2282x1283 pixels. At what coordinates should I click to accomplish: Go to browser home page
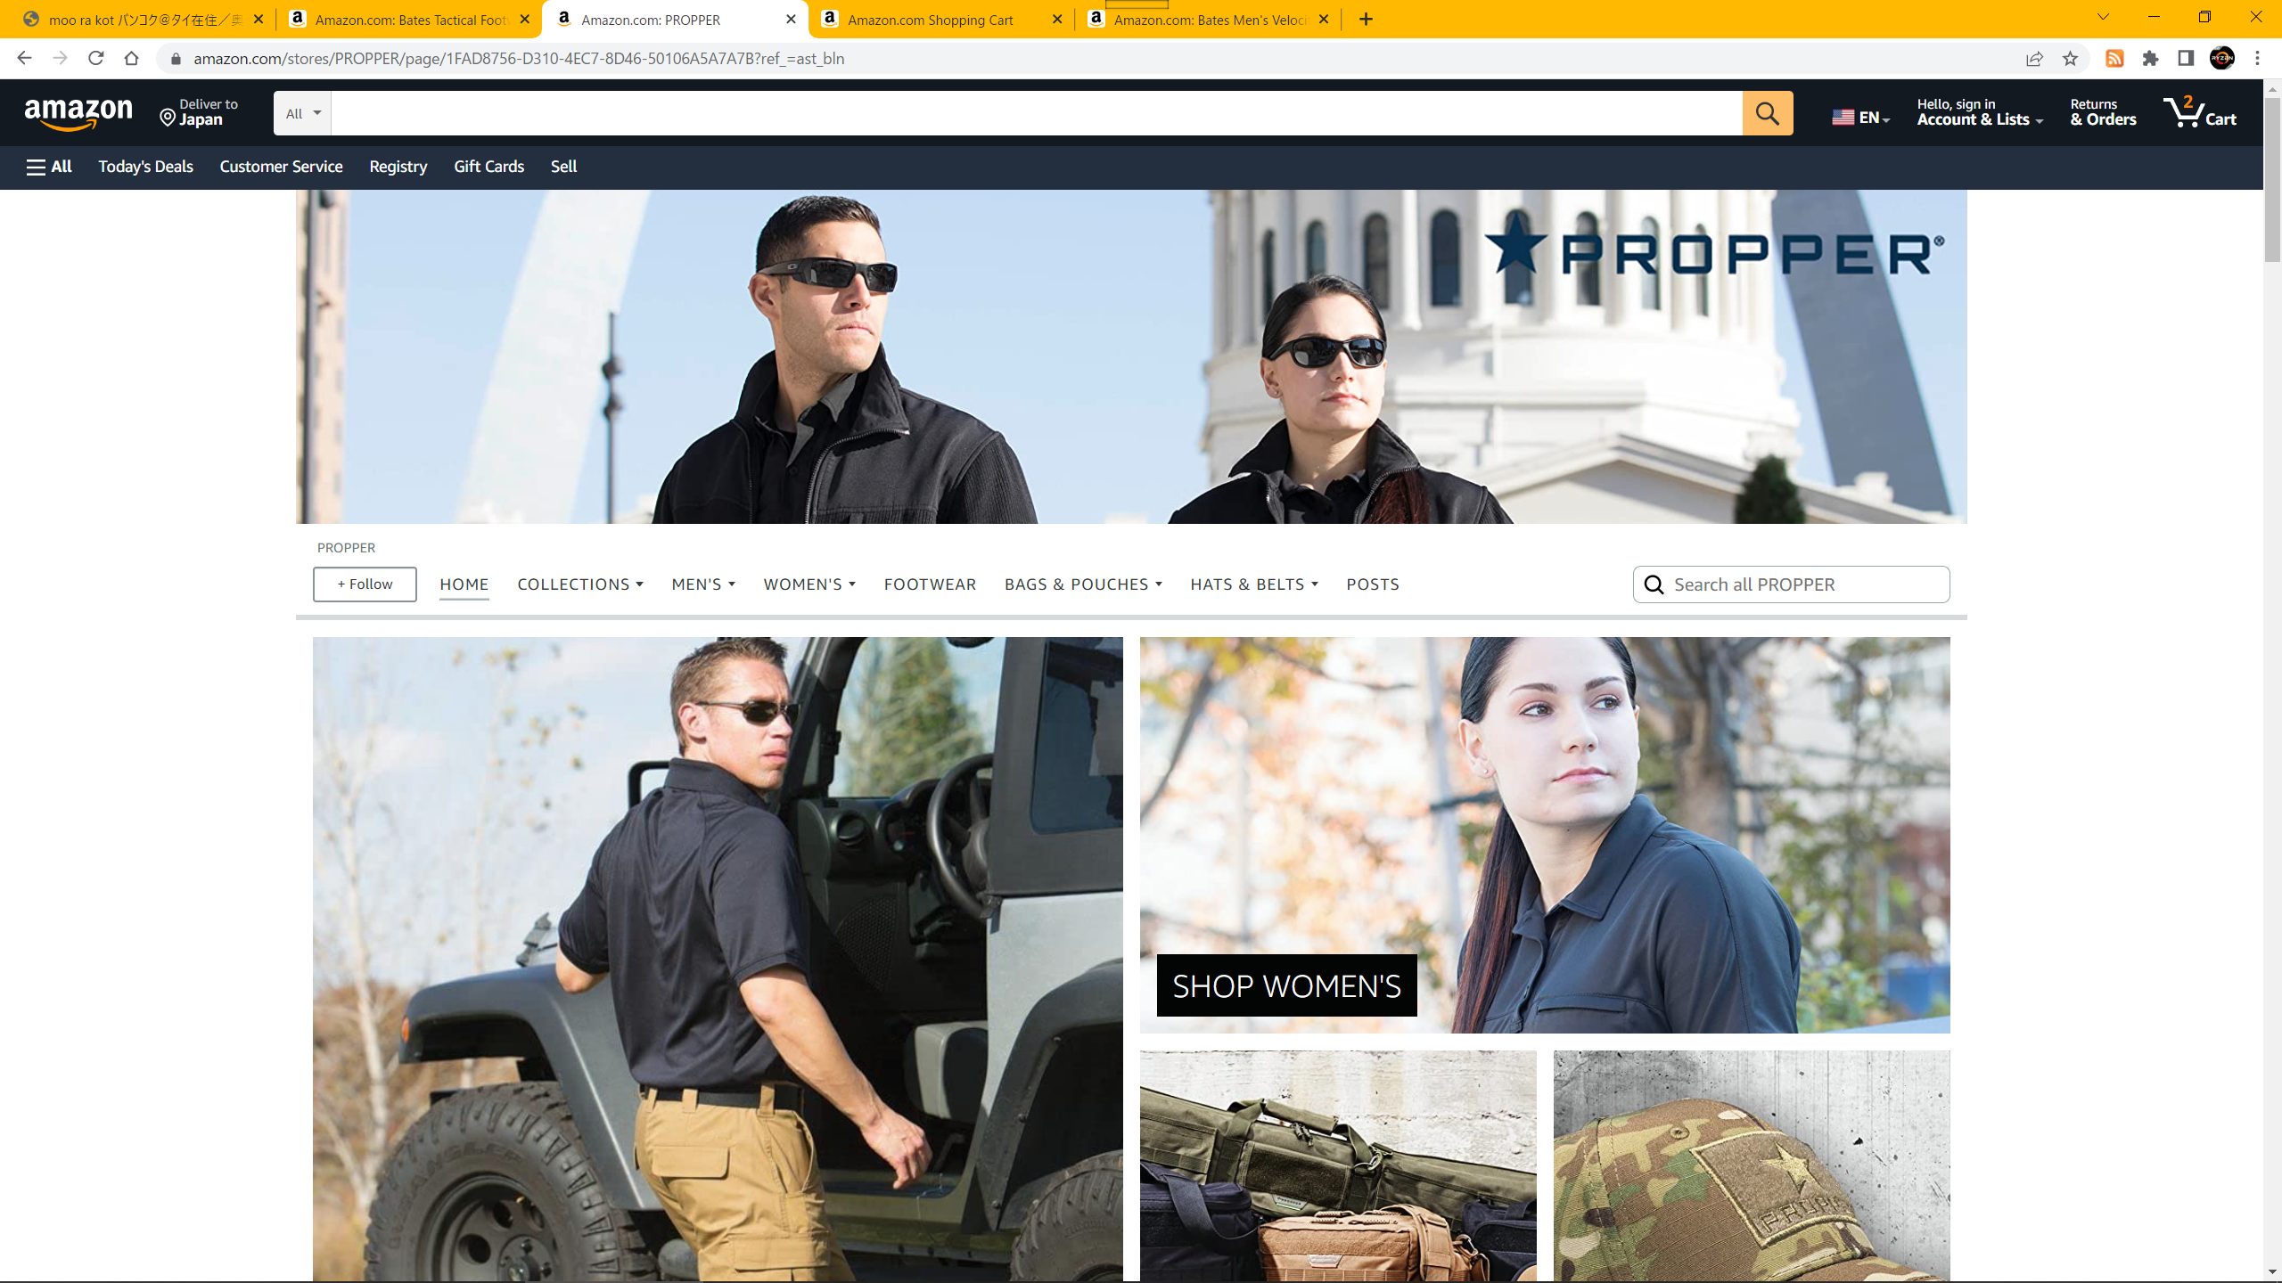(x=131, y=58)
